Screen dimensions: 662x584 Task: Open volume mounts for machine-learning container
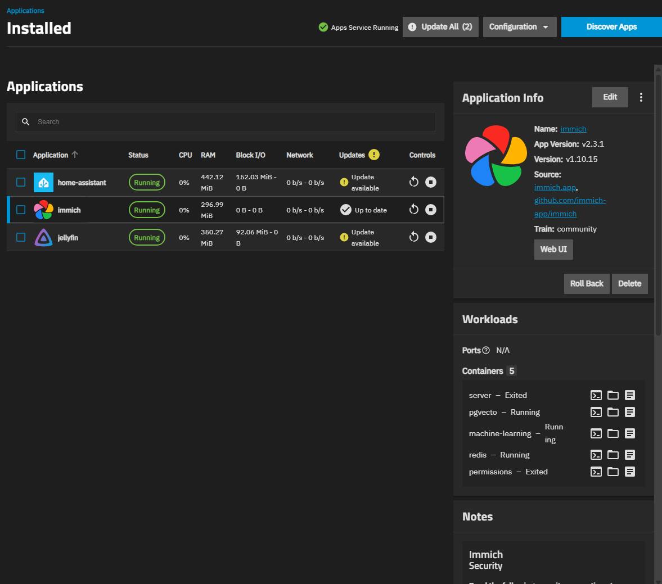click(613, 433)
